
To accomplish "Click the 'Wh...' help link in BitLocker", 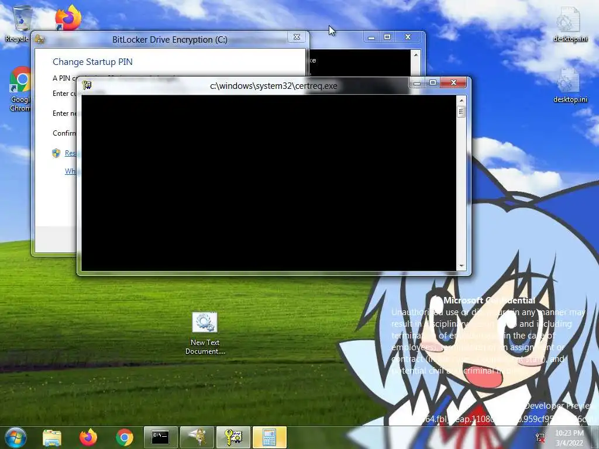I will (70, 171).
